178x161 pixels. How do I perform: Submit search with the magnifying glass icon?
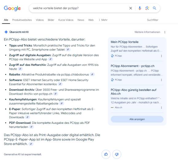tap(154, 8)
